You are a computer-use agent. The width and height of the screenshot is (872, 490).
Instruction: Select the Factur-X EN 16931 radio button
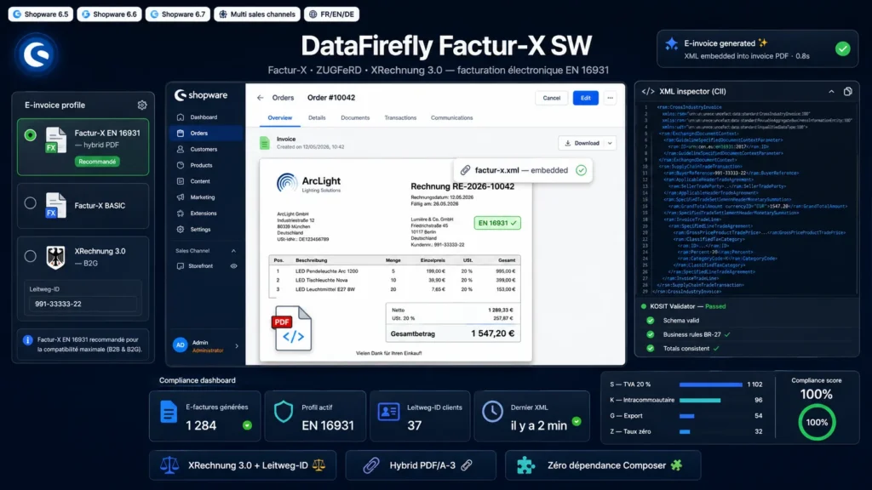pyautogui.click(x=31, y=135)
